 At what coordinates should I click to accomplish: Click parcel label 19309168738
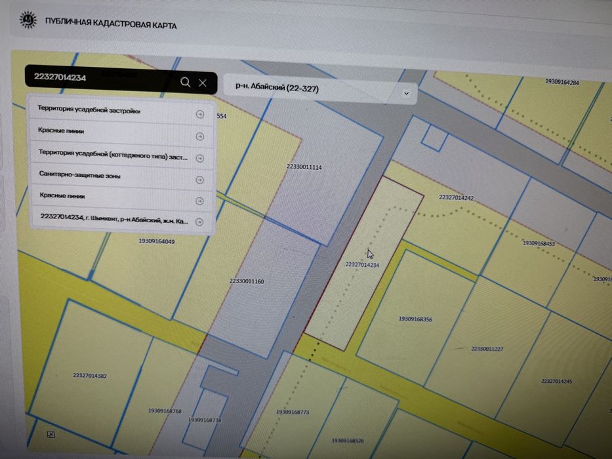coord(205,420)
